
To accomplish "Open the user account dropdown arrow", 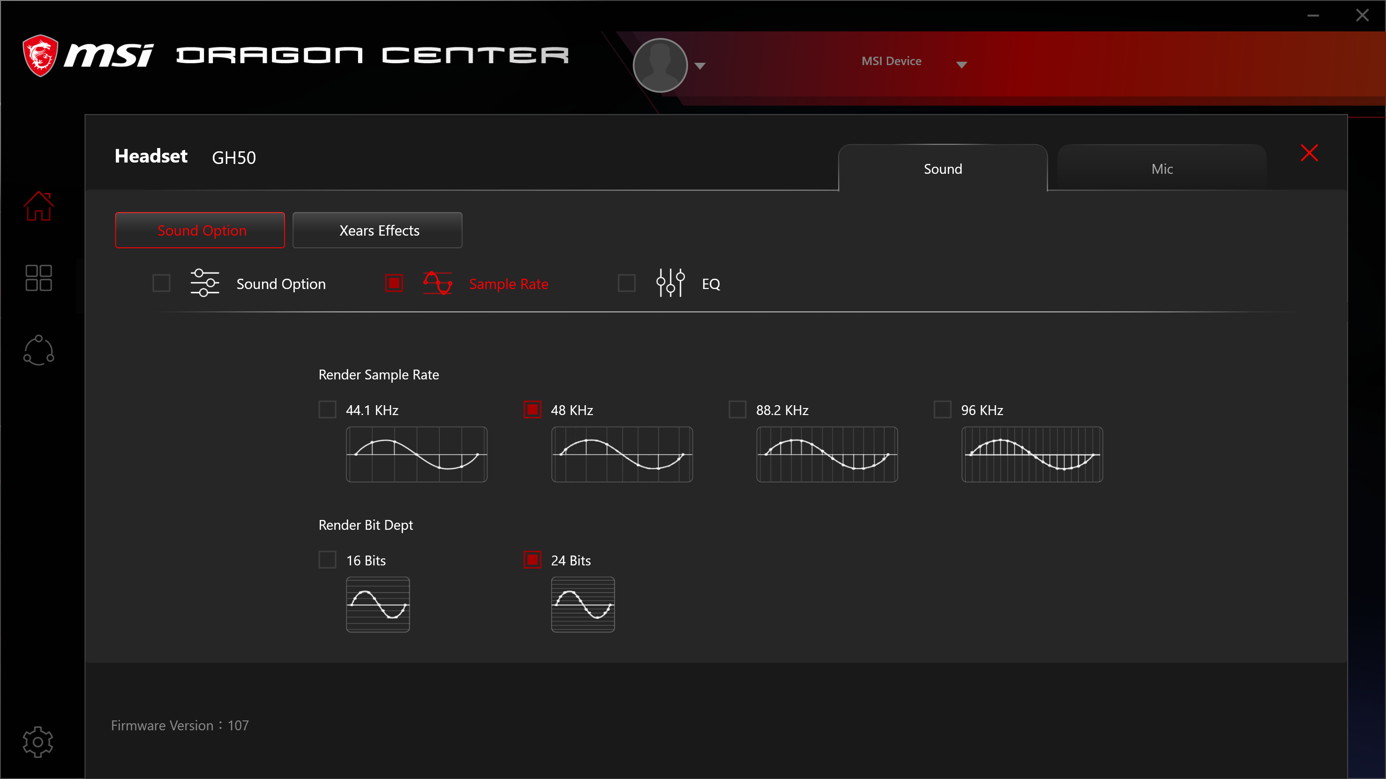I will (x=700, y=66).
